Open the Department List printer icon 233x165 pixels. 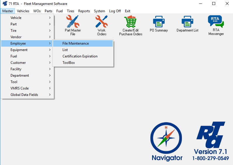(187, 22)
